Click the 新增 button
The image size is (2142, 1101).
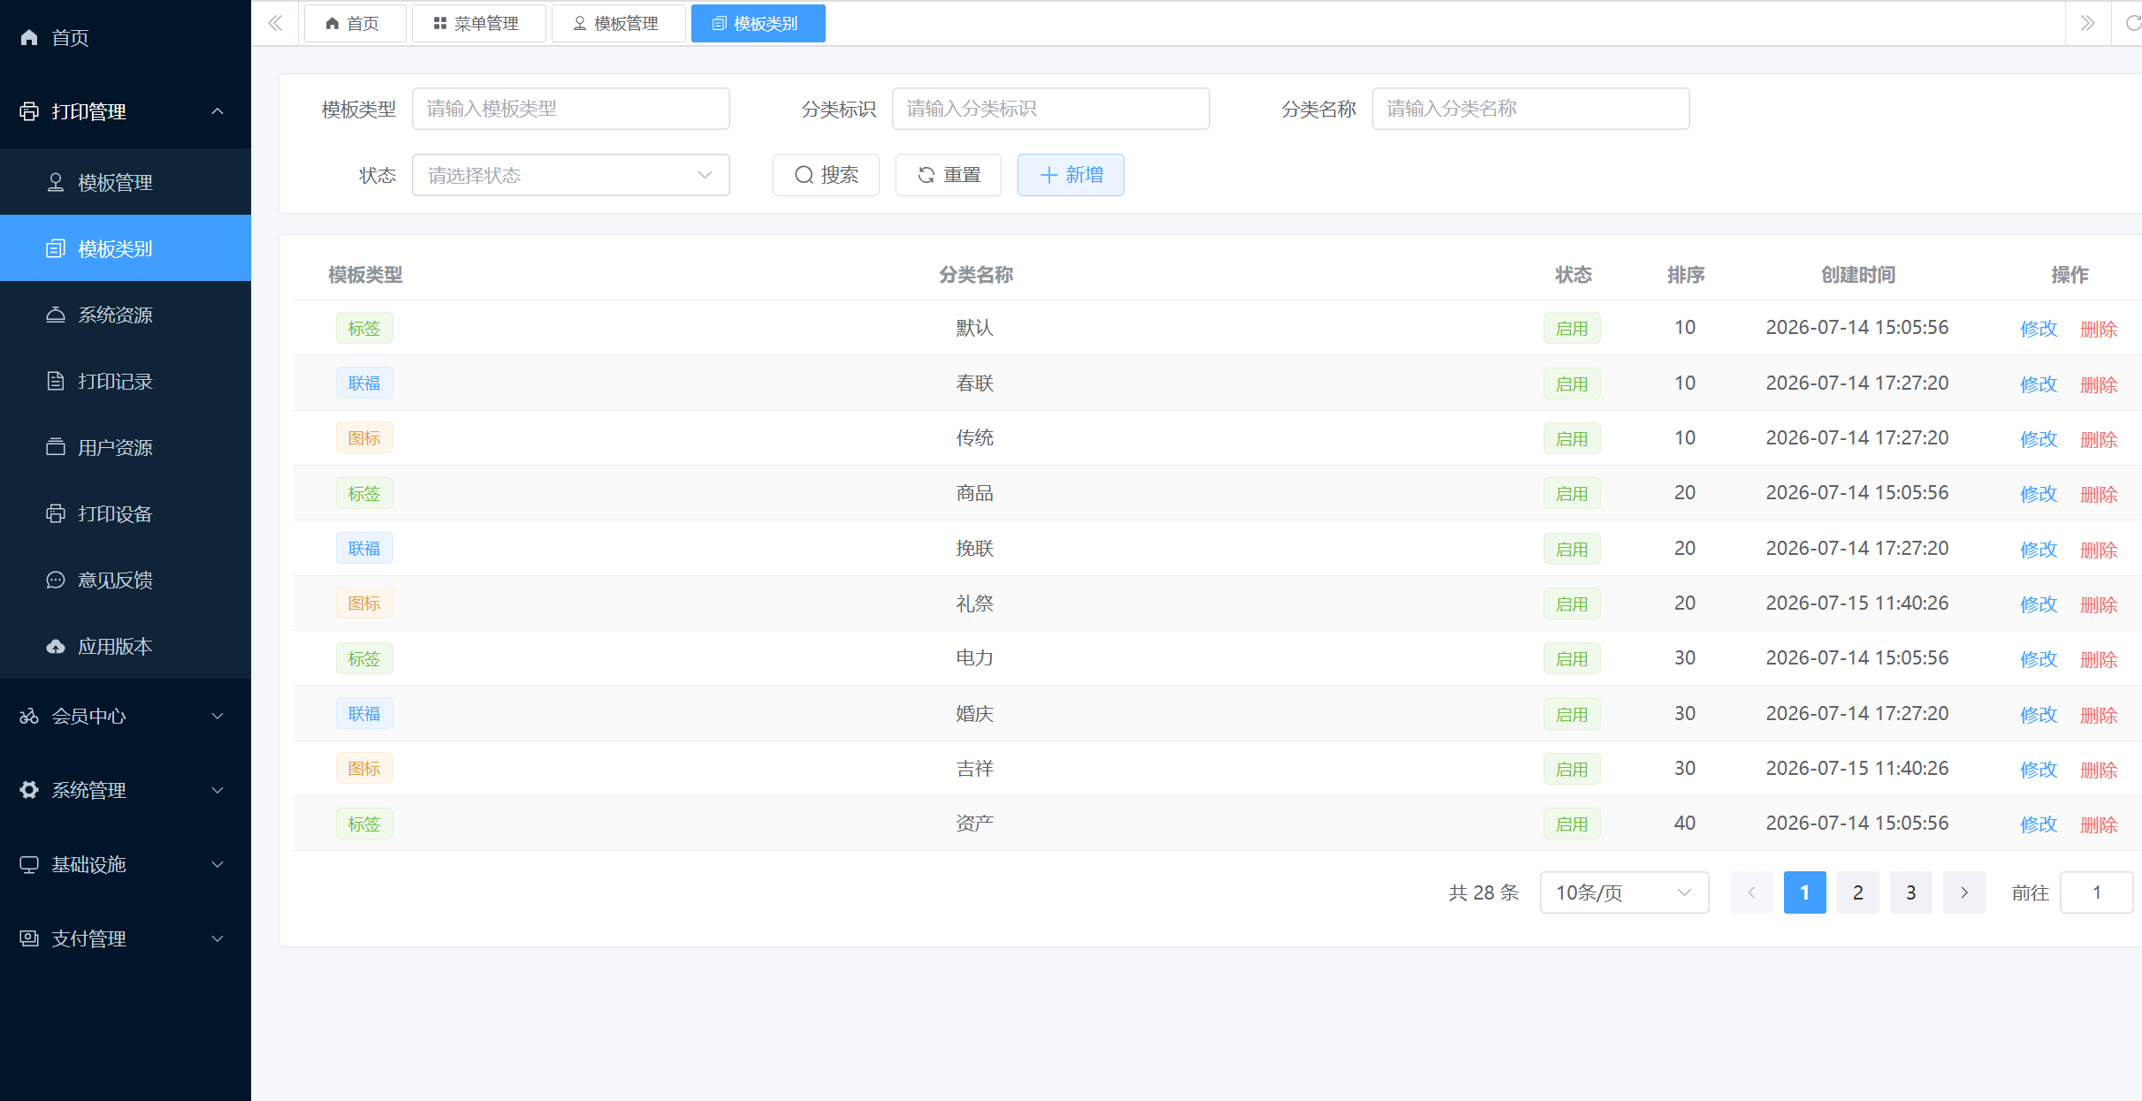(x=1071, y=175)
